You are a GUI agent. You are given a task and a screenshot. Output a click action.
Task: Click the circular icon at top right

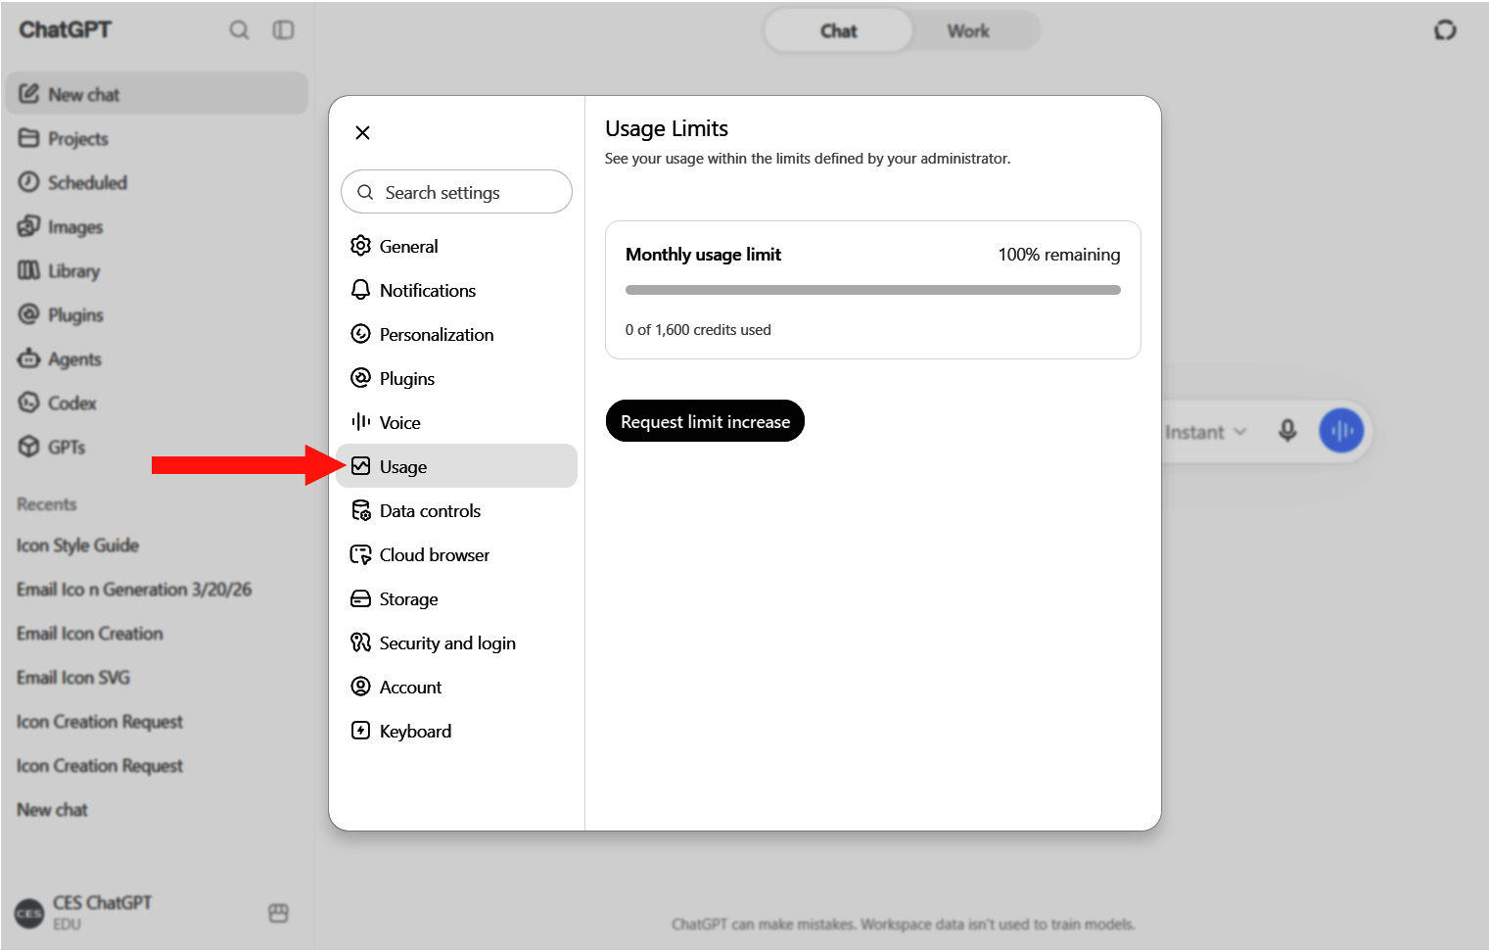[1445, 30]
